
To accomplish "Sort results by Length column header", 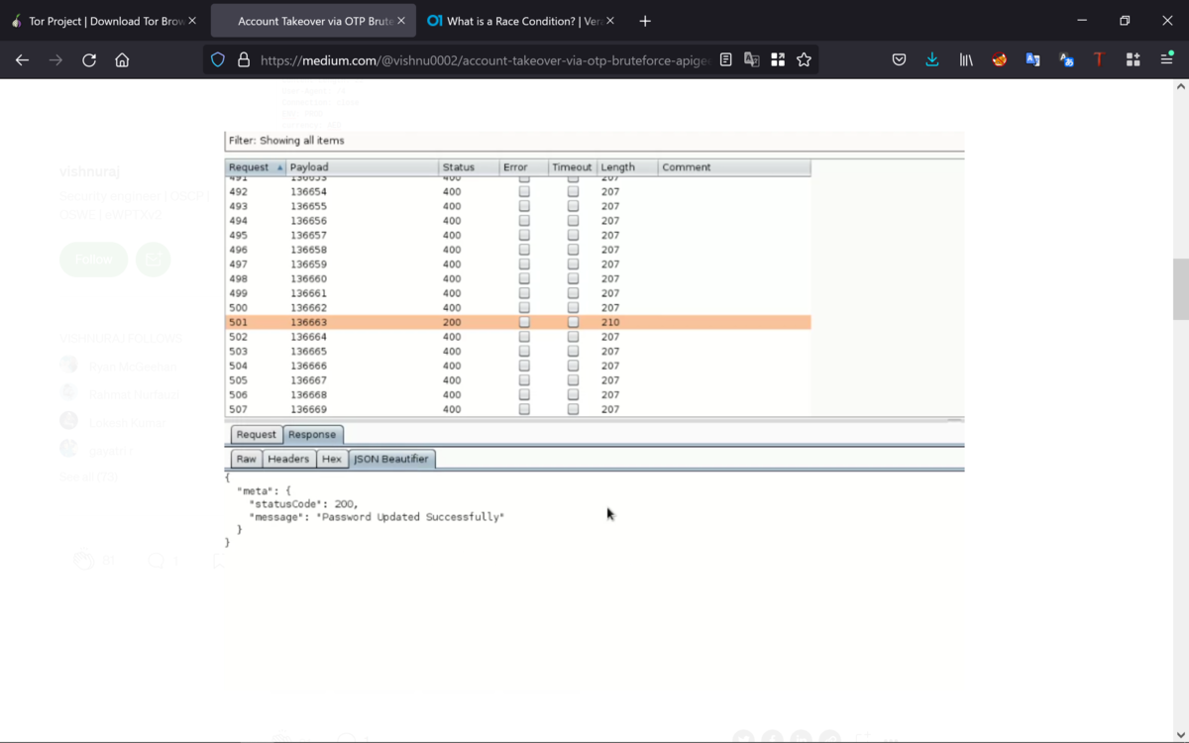I will [627, 167].
